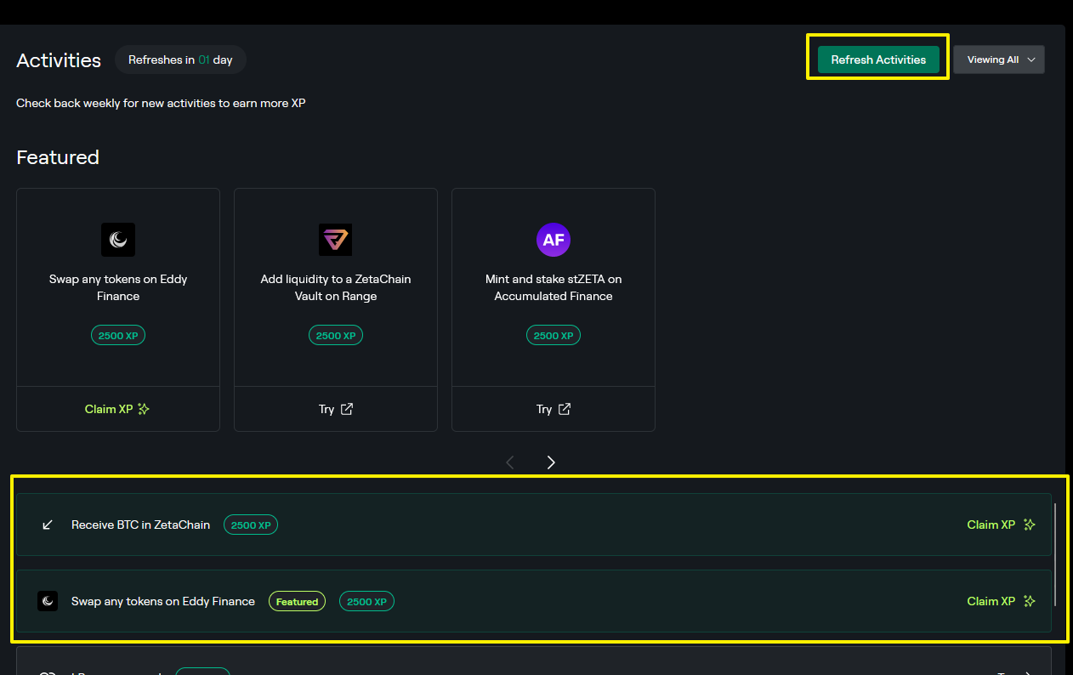1073x675 pixels.
Task: Click the Activities heading
Action: (x=59, y=60)
